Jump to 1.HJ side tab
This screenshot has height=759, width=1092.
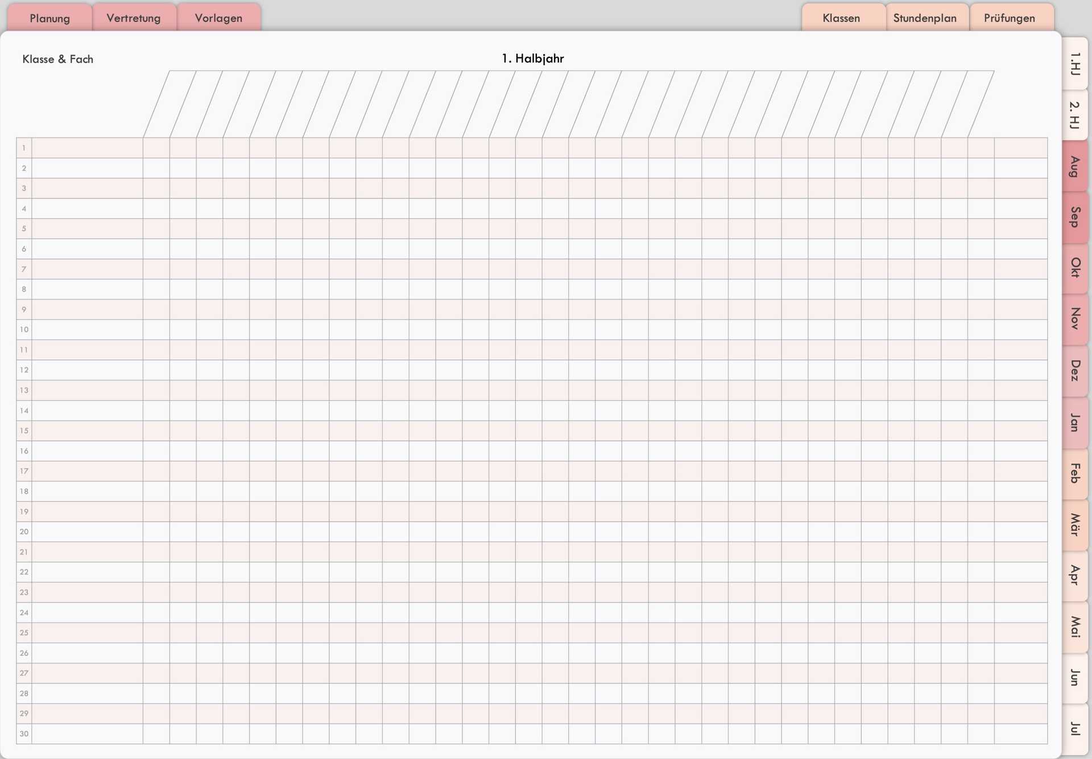(1074, 64)
